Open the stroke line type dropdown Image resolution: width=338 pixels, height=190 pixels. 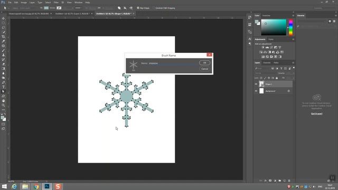click(x=79, y=8)
